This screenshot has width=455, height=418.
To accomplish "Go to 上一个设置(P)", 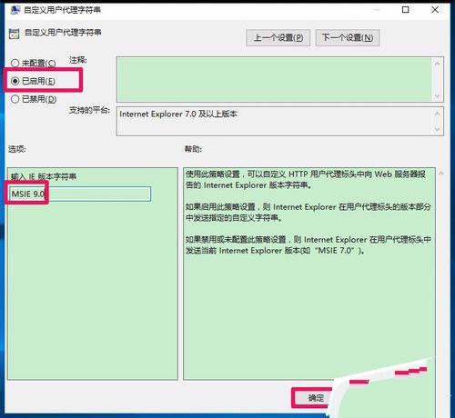I will 278,37.
